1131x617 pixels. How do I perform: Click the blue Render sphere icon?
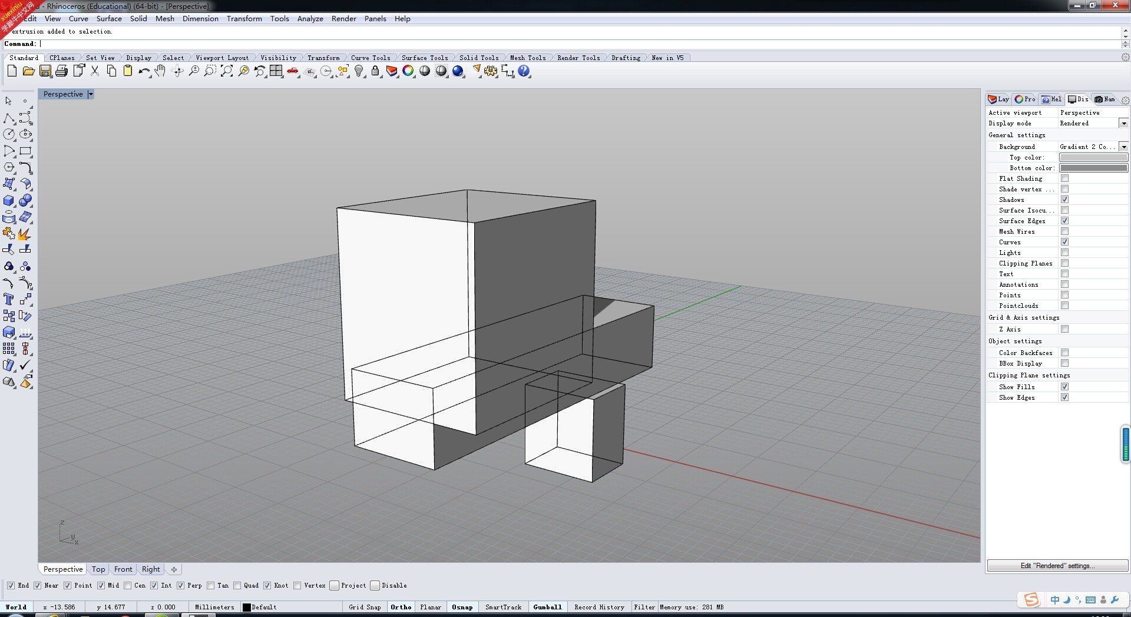pyautogui.click(x=458, y=71)
